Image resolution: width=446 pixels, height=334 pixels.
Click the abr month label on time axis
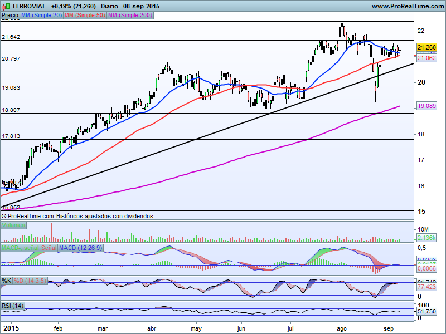(x=152, y=328)
